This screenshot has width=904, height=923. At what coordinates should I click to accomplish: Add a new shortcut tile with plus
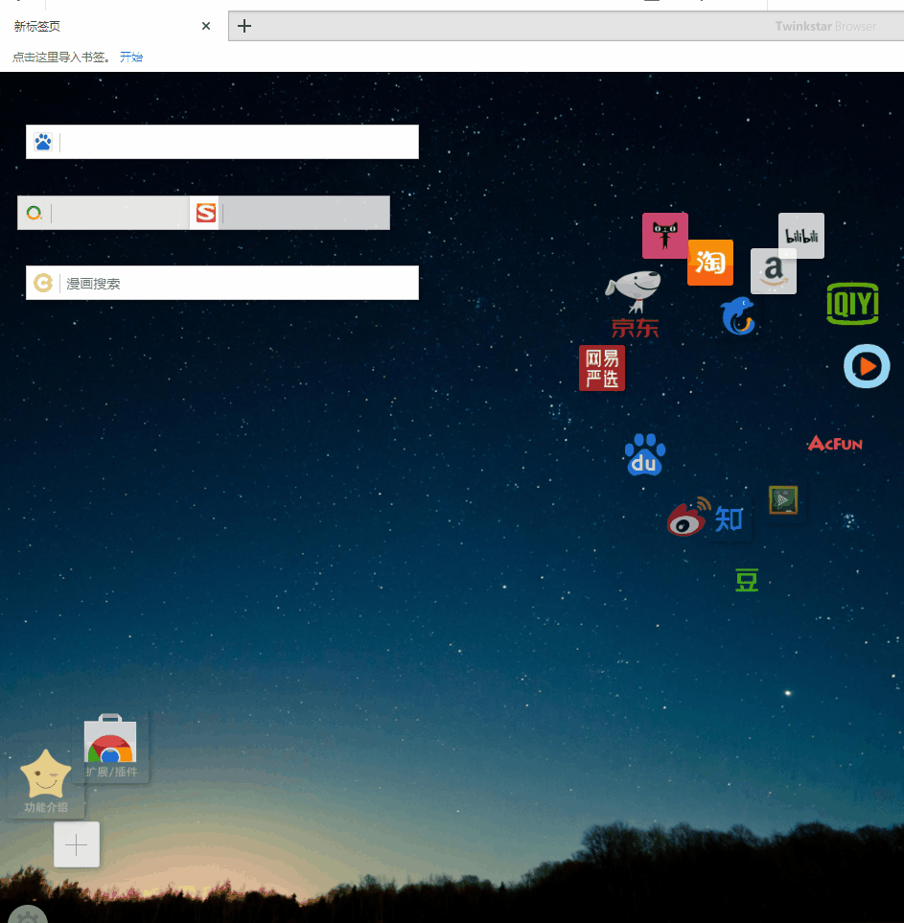click(x=77, y=845)
